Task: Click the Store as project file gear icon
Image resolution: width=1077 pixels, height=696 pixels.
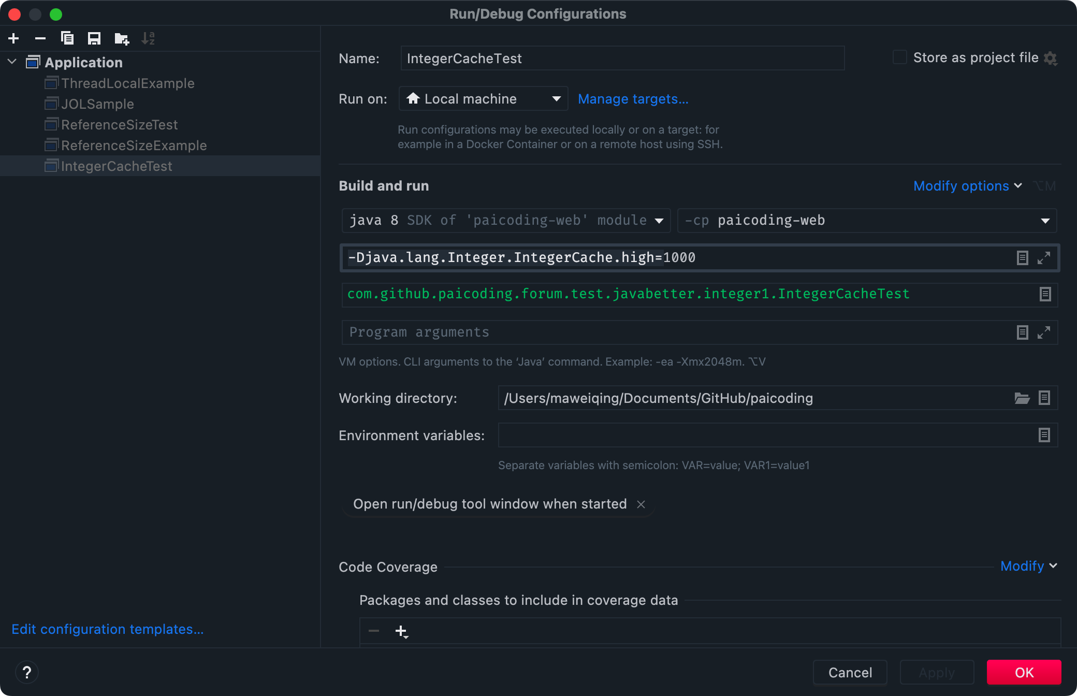Action: tap(1051, 58)
